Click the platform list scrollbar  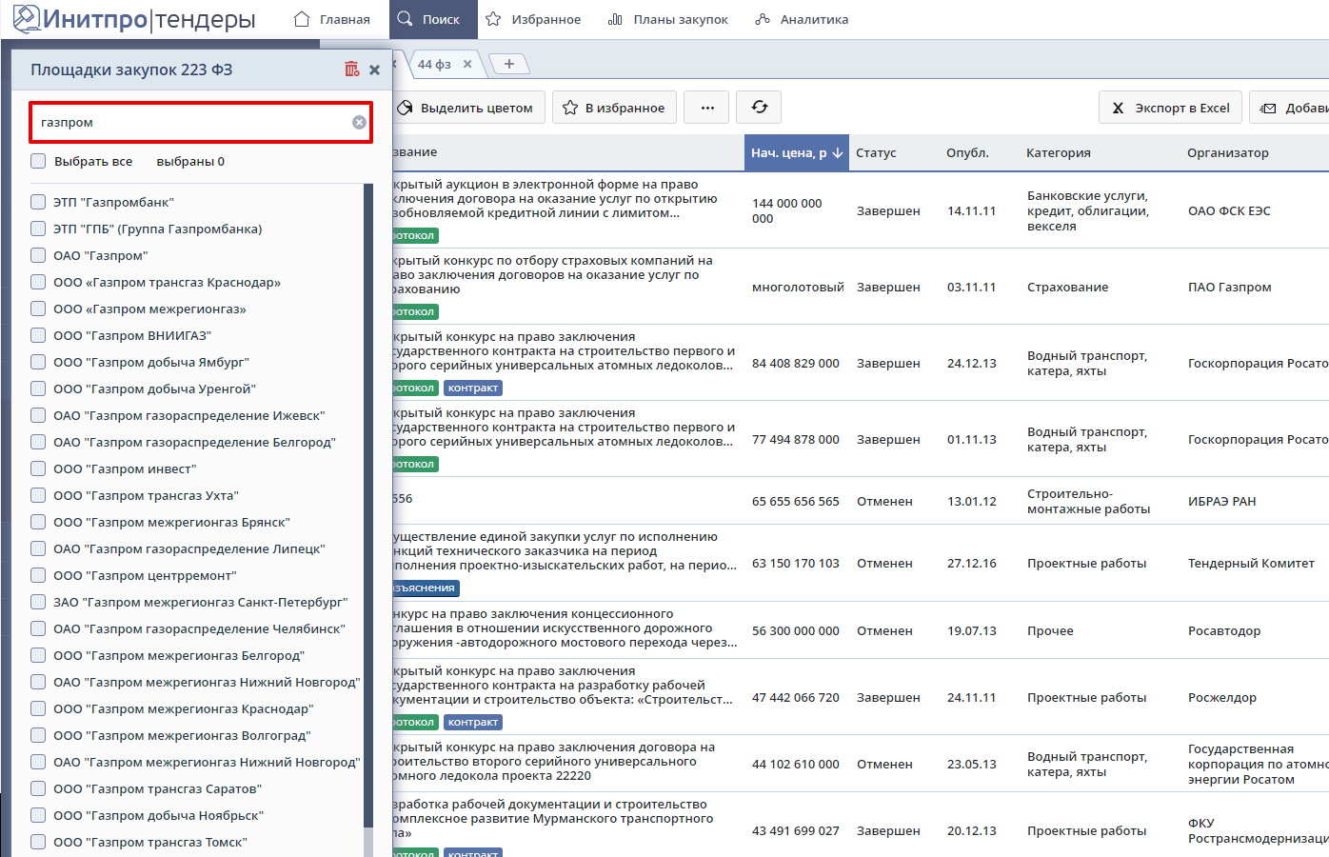[x=368, y=505]
